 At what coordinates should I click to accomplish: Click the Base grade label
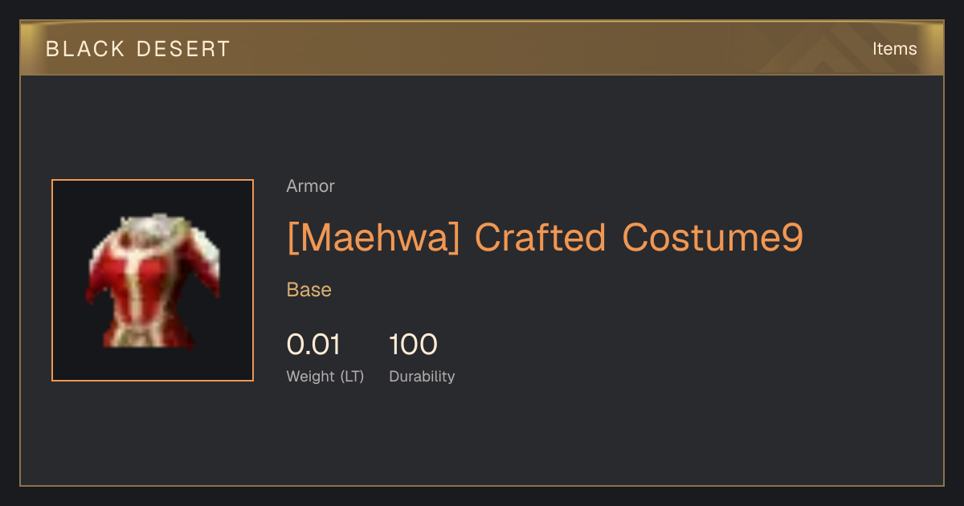pos(309,290)
